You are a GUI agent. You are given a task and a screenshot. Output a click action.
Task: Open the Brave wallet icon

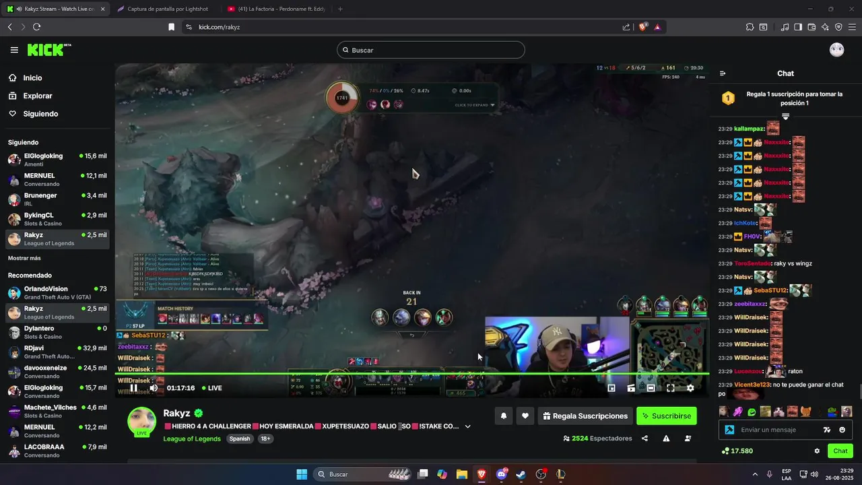tap(811, 27)
